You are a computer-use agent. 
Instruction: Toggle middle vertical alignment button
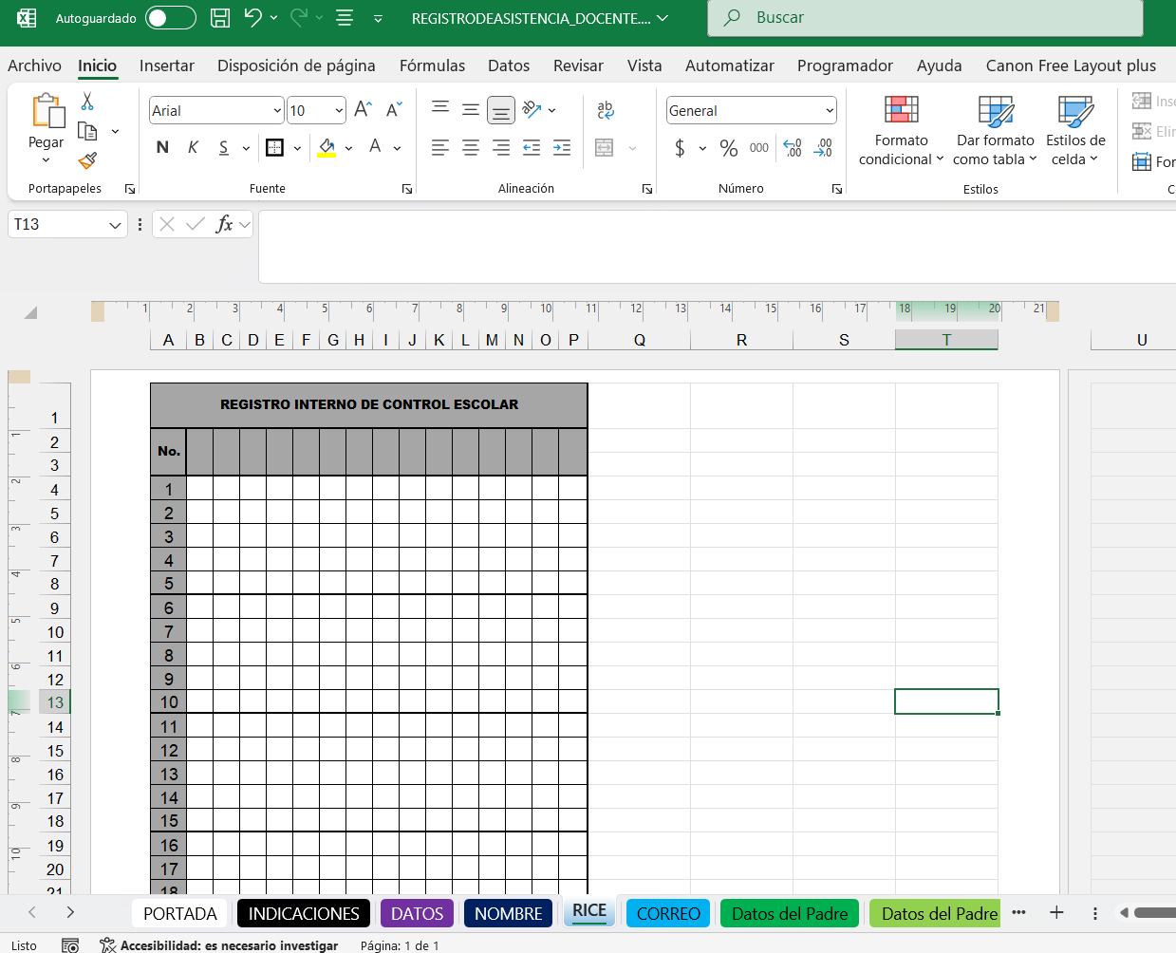pyautogui.click(x=471, y=110)
